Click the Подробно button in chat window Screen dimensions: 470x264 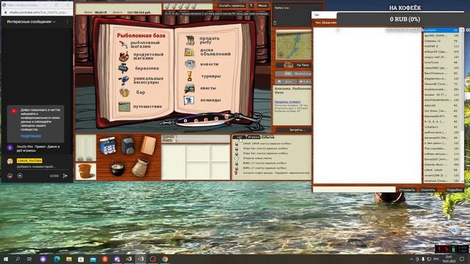point(454,190)
